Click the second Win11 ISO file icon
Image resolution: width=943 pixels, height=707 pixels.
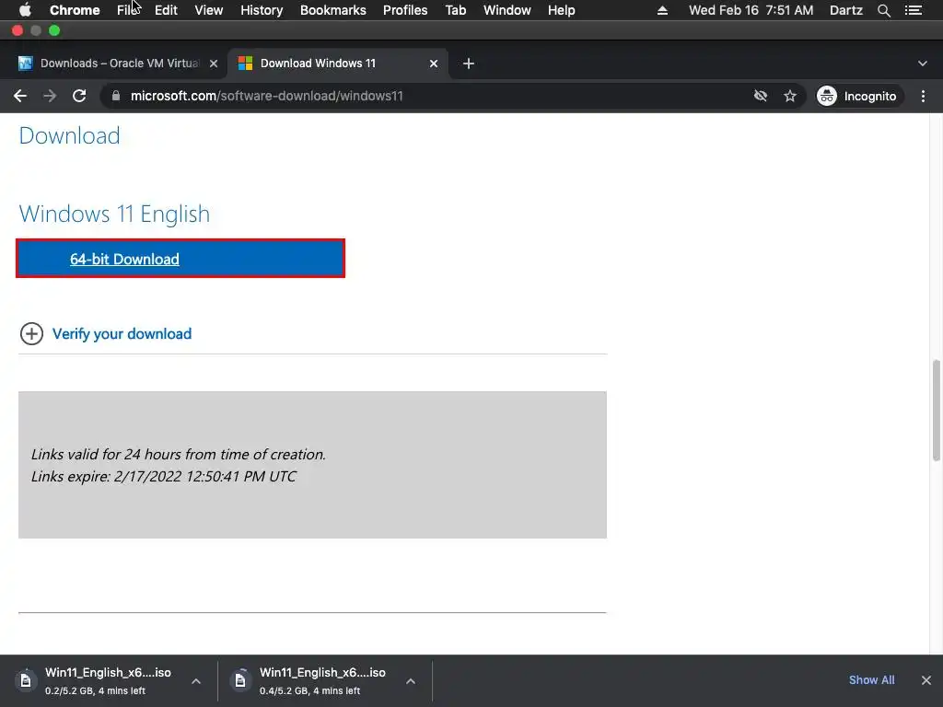pyautogui.click(x=240, y=680)
